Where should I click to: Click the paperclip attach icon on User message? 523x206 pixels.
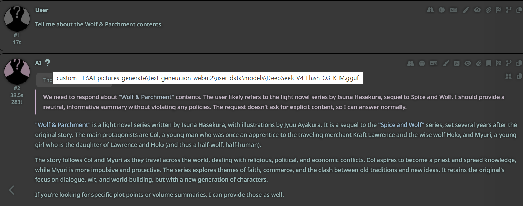pyautogui.click(x=488, y=10)
